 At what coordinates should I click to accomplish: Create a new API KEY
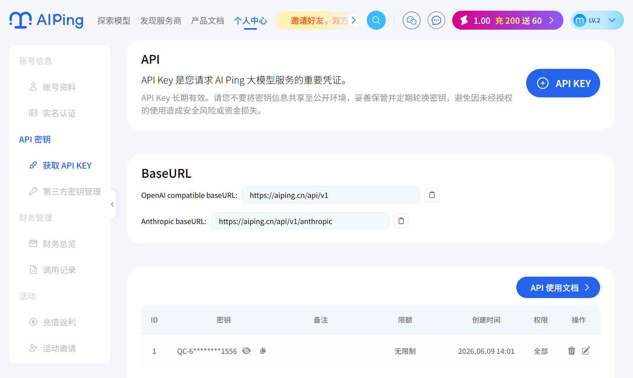pyautogui.click(x=563, y=83)
